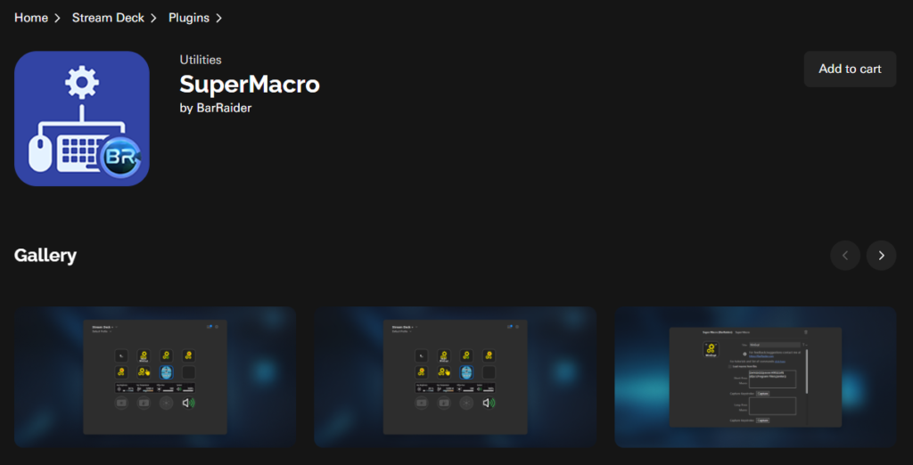
Task: Add SuperMacro to the cart
Action: point(850,69)
